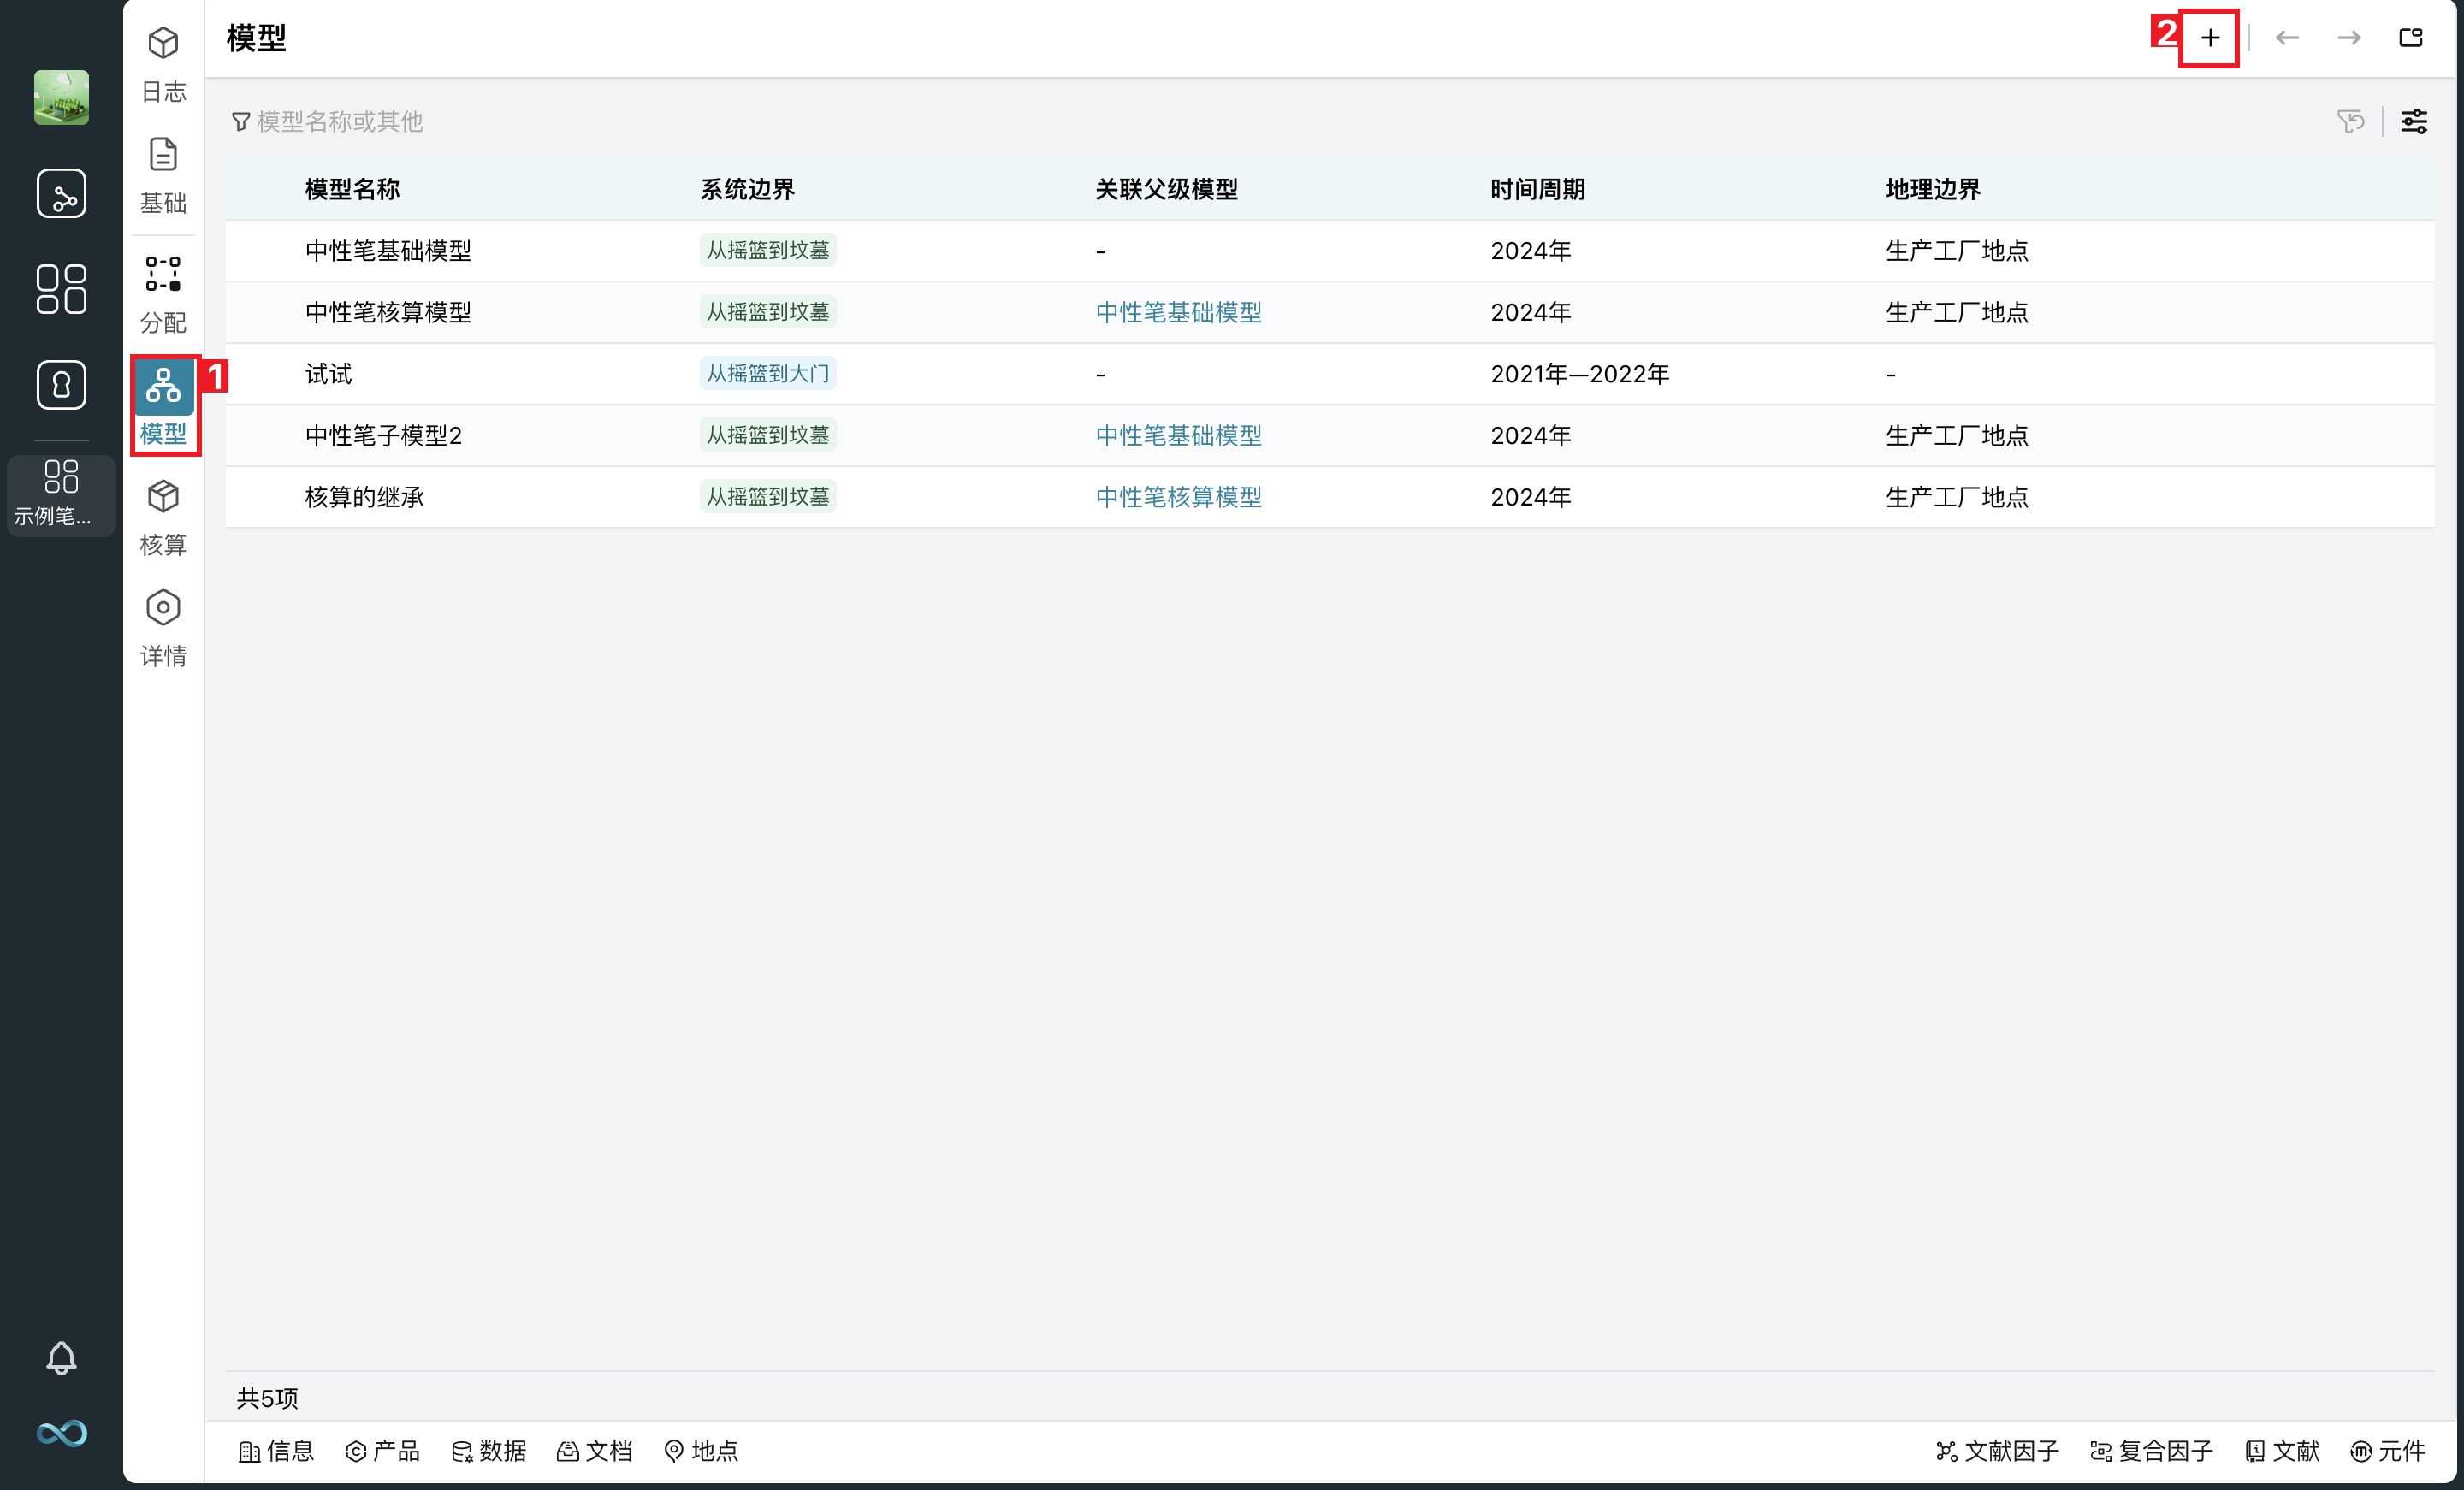
Task: Open the 复合因子 bottom tab
Action: click(x=2151, y=1450)
